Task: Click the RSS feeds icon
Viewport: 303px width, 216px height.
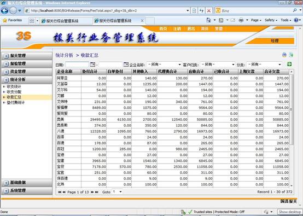Action: [x=221, y=20]
